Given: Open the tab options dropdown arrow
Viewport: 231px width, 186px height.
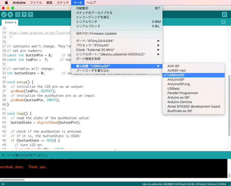Looking at the screenshot, I should click(x=223, y=22).
